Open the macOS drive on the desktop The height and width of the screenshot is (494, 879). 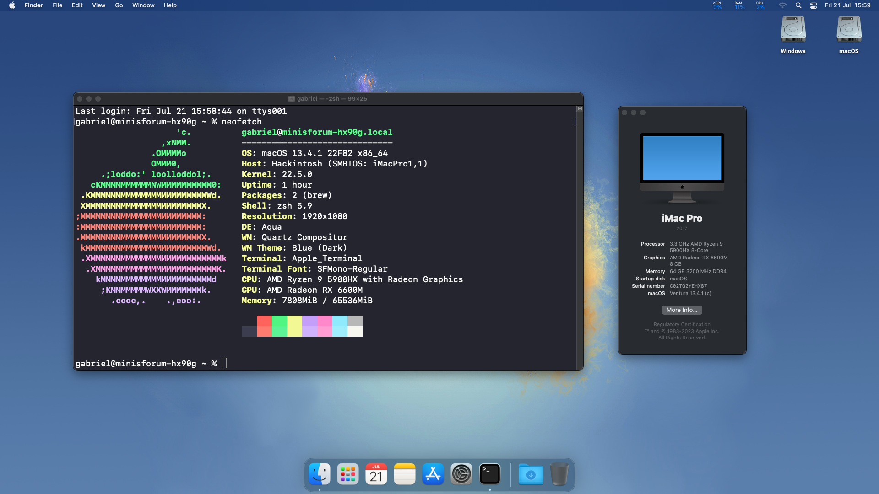[848, 29]
